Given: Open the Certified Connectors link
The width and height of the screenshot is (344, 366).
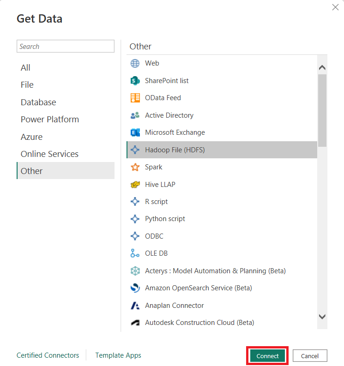Looking at the screenshot, I should coord(48,355).
